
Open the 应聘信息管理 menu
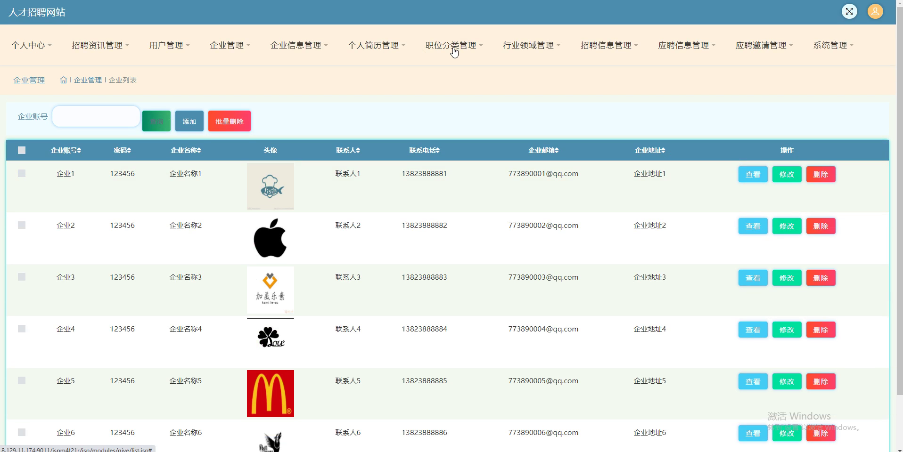point(687,45)
